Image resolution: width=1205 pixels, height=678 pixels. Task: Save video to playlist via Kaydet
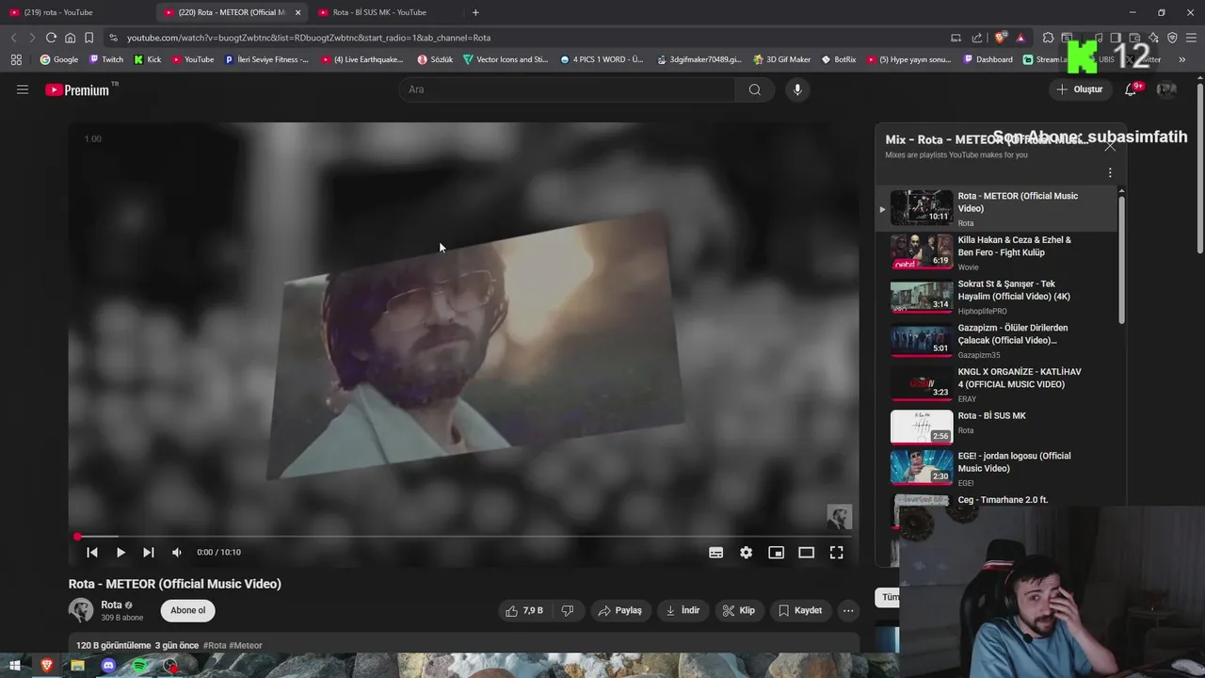point(800,610)
